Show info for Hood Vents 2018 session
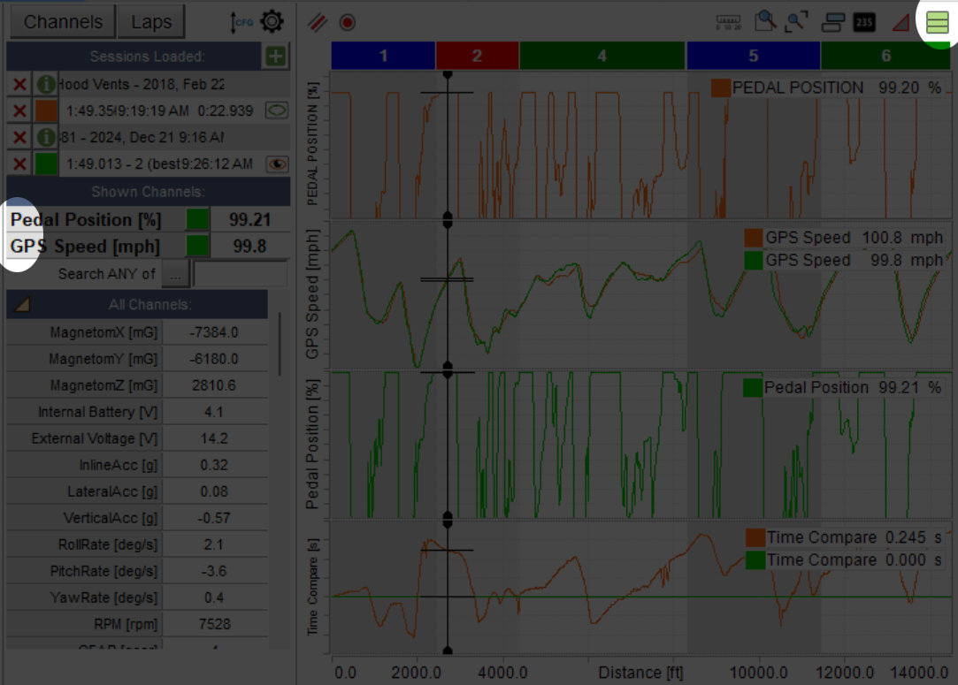The image size is (958, 685). 46,84
